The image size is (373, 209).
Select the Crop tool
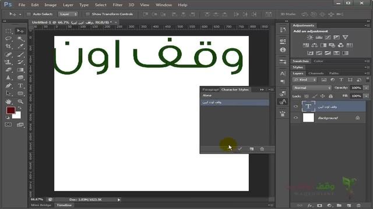point(9,46)
